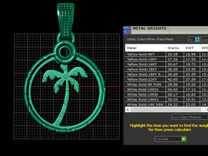Select the Yellow Gold:22KY row
This screenshot has width=208, height=156.
tap(166, 79)
